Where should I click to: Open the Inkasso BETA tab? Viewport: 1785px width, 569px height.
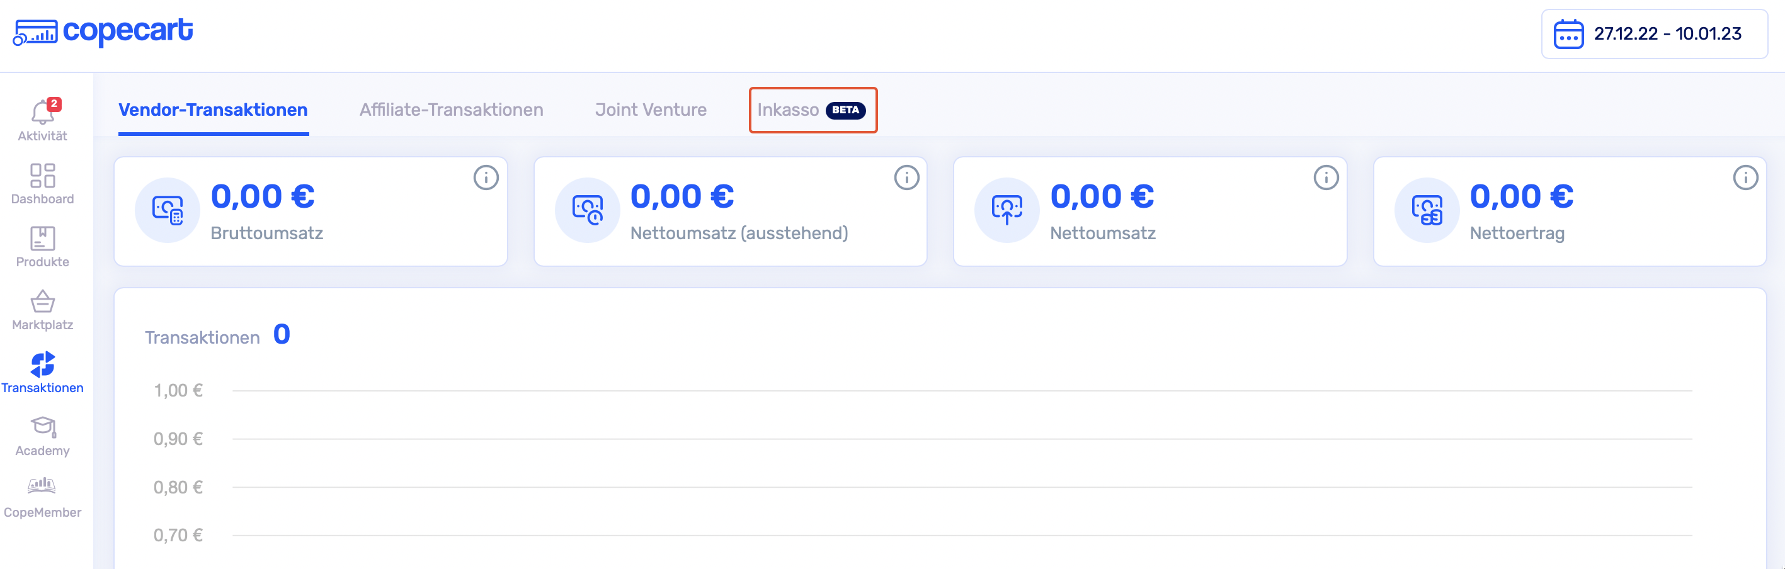click(x=812, y=110)
